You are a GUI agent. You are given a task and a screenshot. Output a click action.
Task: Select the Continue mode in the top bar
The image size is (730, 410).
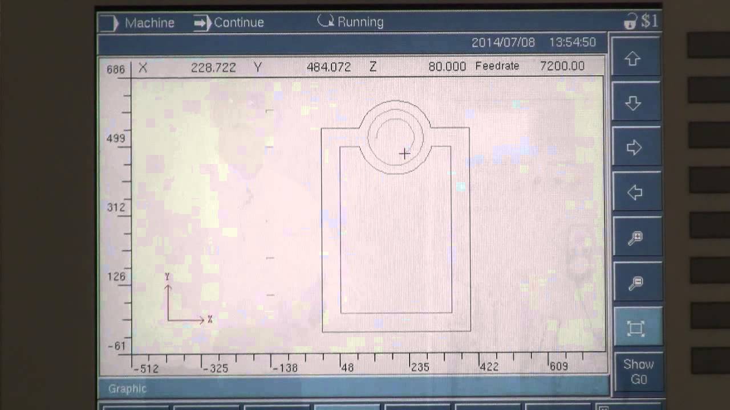click(x=229, y=23)
